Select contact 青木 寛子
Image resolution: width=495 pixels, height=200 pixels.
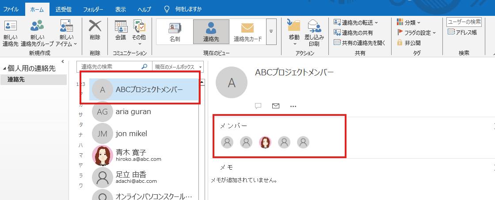pyautogui.click(x=144, y=156)
